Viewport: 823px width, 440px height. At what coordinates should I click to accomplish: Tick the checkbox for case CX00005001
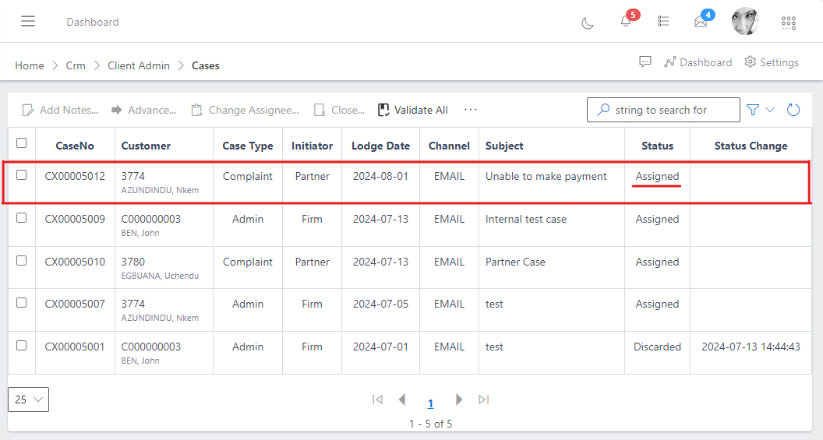(x=22, y=345)
